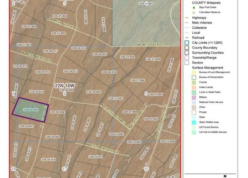Click the Sign Post Exists green marker symbol
This screenshot has width=248, height=178.
(194, 8)
